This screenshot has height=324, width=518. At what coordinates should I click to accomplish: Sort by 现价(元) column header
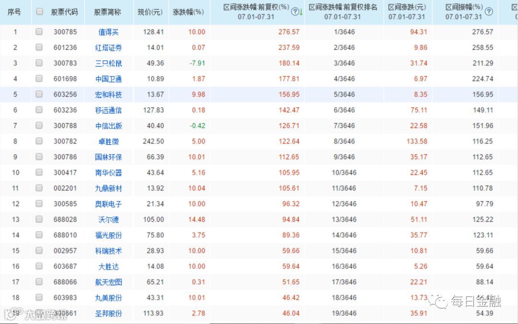coord(150,12)
